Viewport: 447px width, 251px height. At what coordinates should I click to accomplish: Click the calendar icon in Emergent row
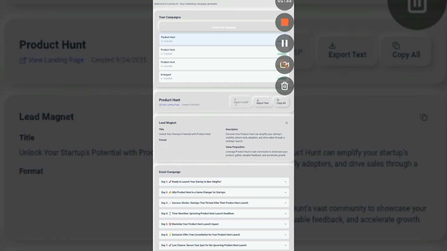click(162, 79)
